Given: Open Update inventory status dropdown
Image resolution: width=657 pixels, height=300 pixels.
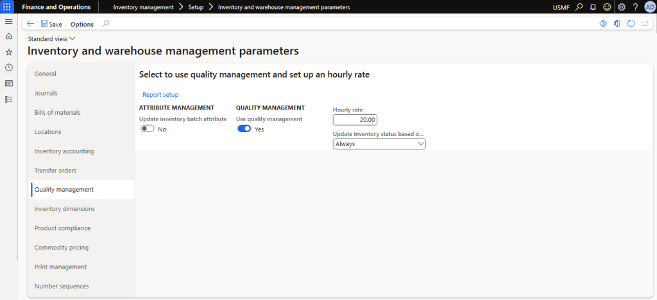Looking at the screenshot, I should [379, 144].
